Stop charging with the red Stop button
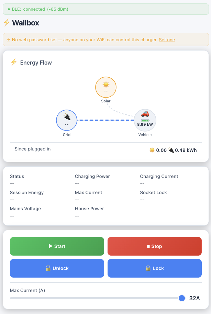This screenshot has width=211, height=314. (x=155, y=246)
